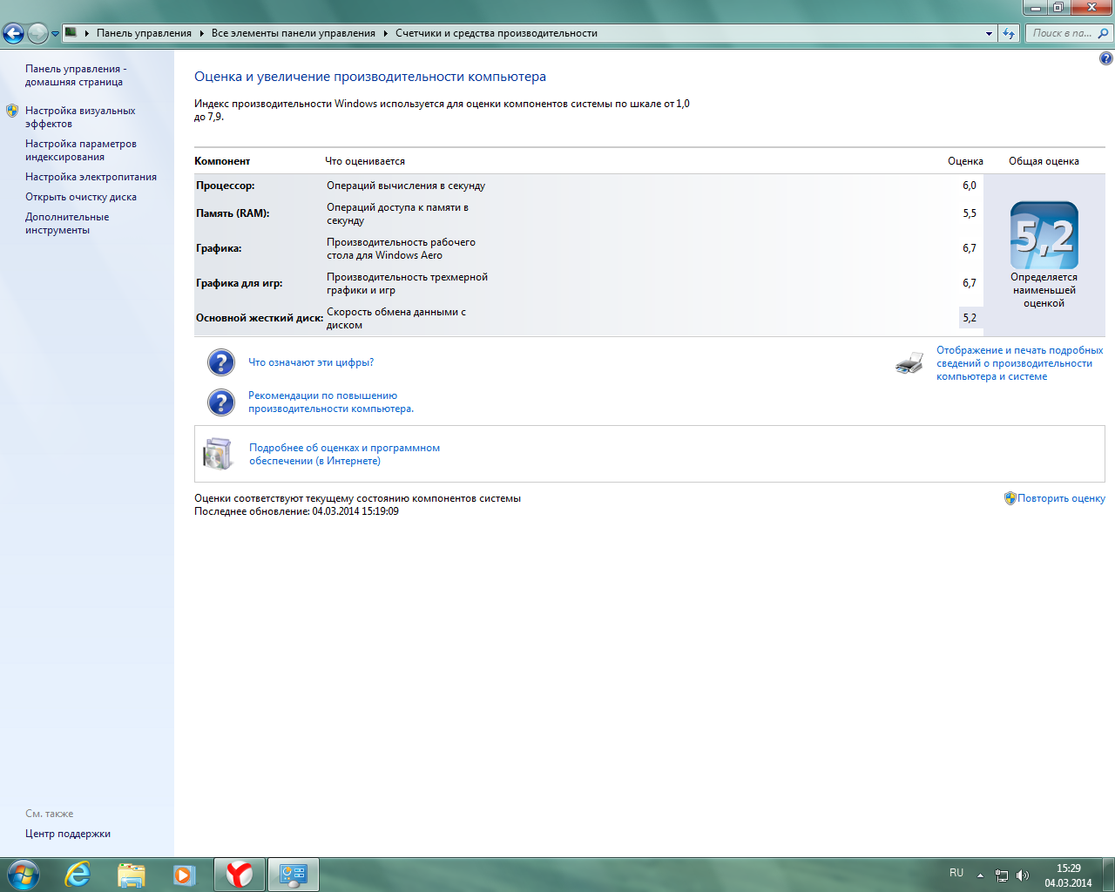Open the Help question mark button
Image resolution: width=1115 pixels, height=892 pixels.
(x=1105, y=58)
